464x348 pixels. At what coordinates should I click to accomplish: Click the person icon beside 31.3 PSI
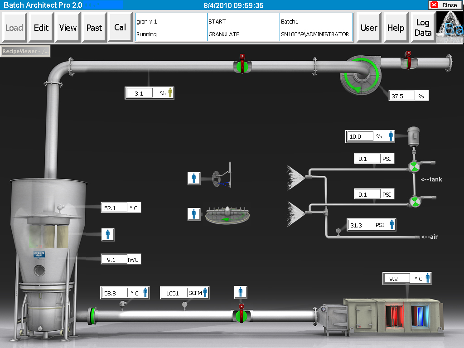tap(392, 225)
